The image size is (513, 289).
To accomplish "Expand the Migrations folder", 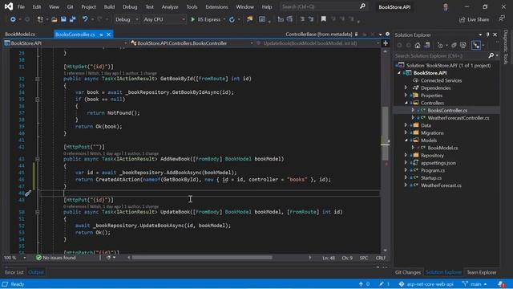I will coord(406,132).
